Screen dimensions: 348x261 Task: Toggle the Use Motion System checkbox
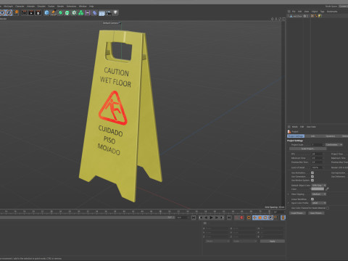(x=312, y=181)
